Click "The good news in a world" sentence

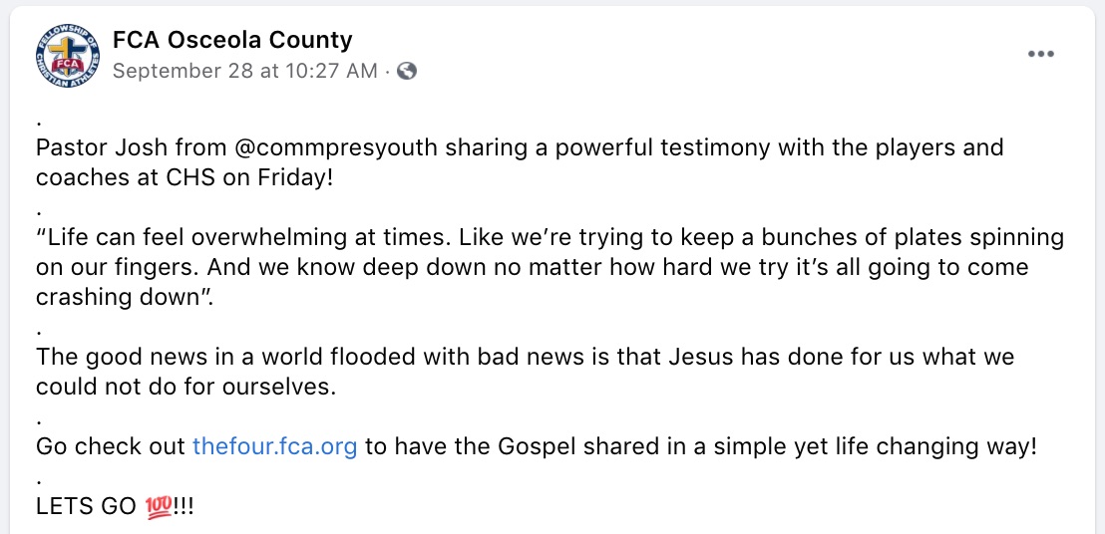(x=525, y=358)
